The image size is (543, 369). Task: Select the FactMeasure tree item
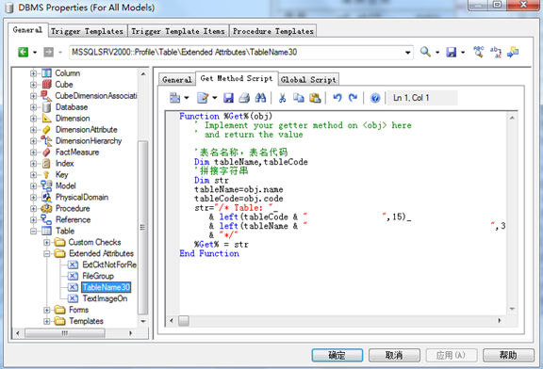pos(77,152)
